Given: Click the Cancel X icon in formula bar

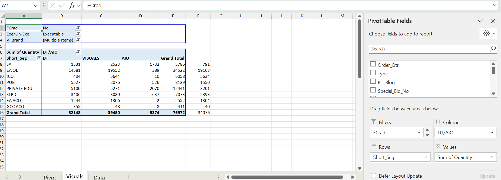Looking at the screenshot, I should click(53, 6).
